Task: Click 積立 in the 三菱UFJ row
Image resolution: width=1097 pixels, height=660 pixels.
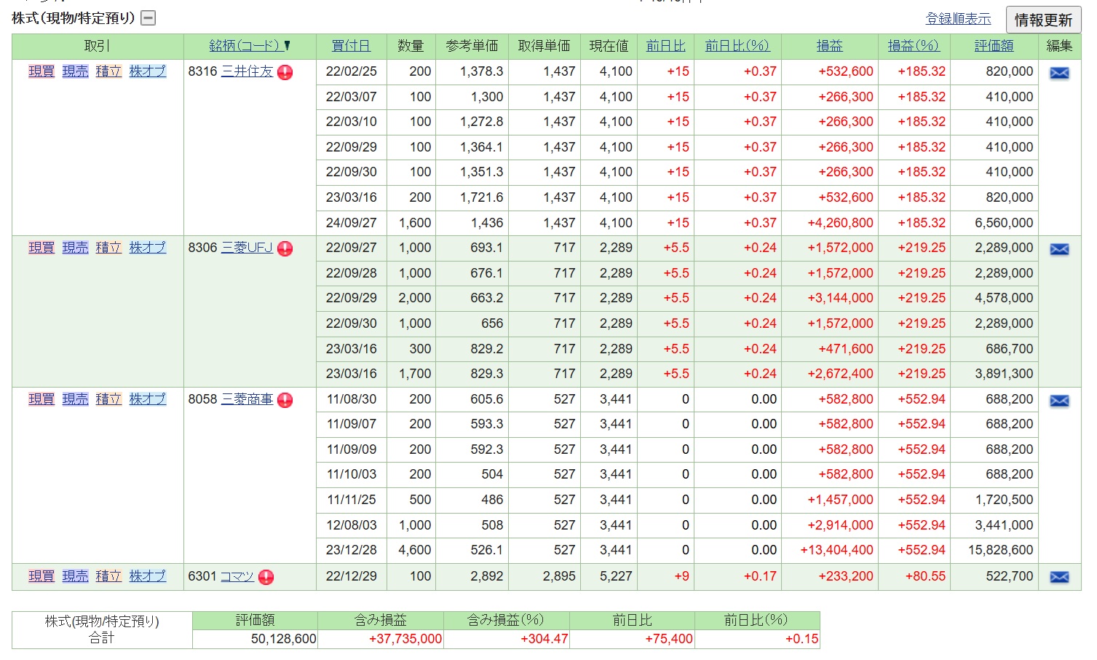Action: coord(108,248)
